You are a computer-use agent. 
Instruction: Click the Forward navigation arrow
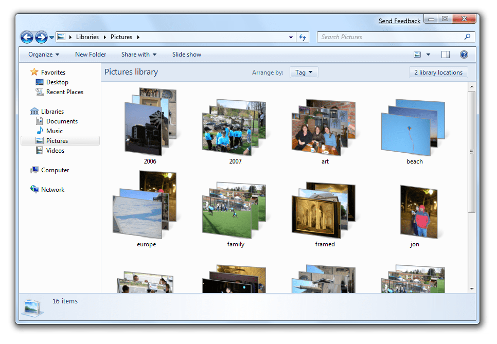click(41, 37)
